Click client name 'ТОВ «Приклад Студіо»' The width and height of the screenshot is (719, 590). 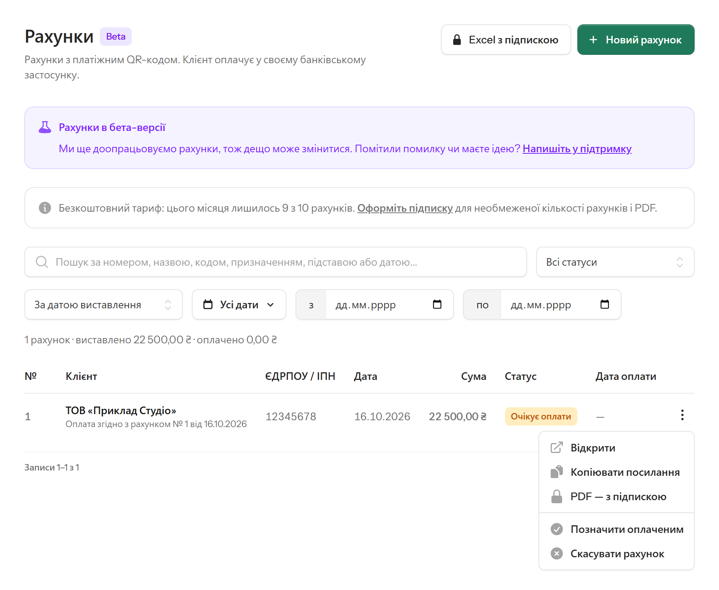click(x=121, y=410)
